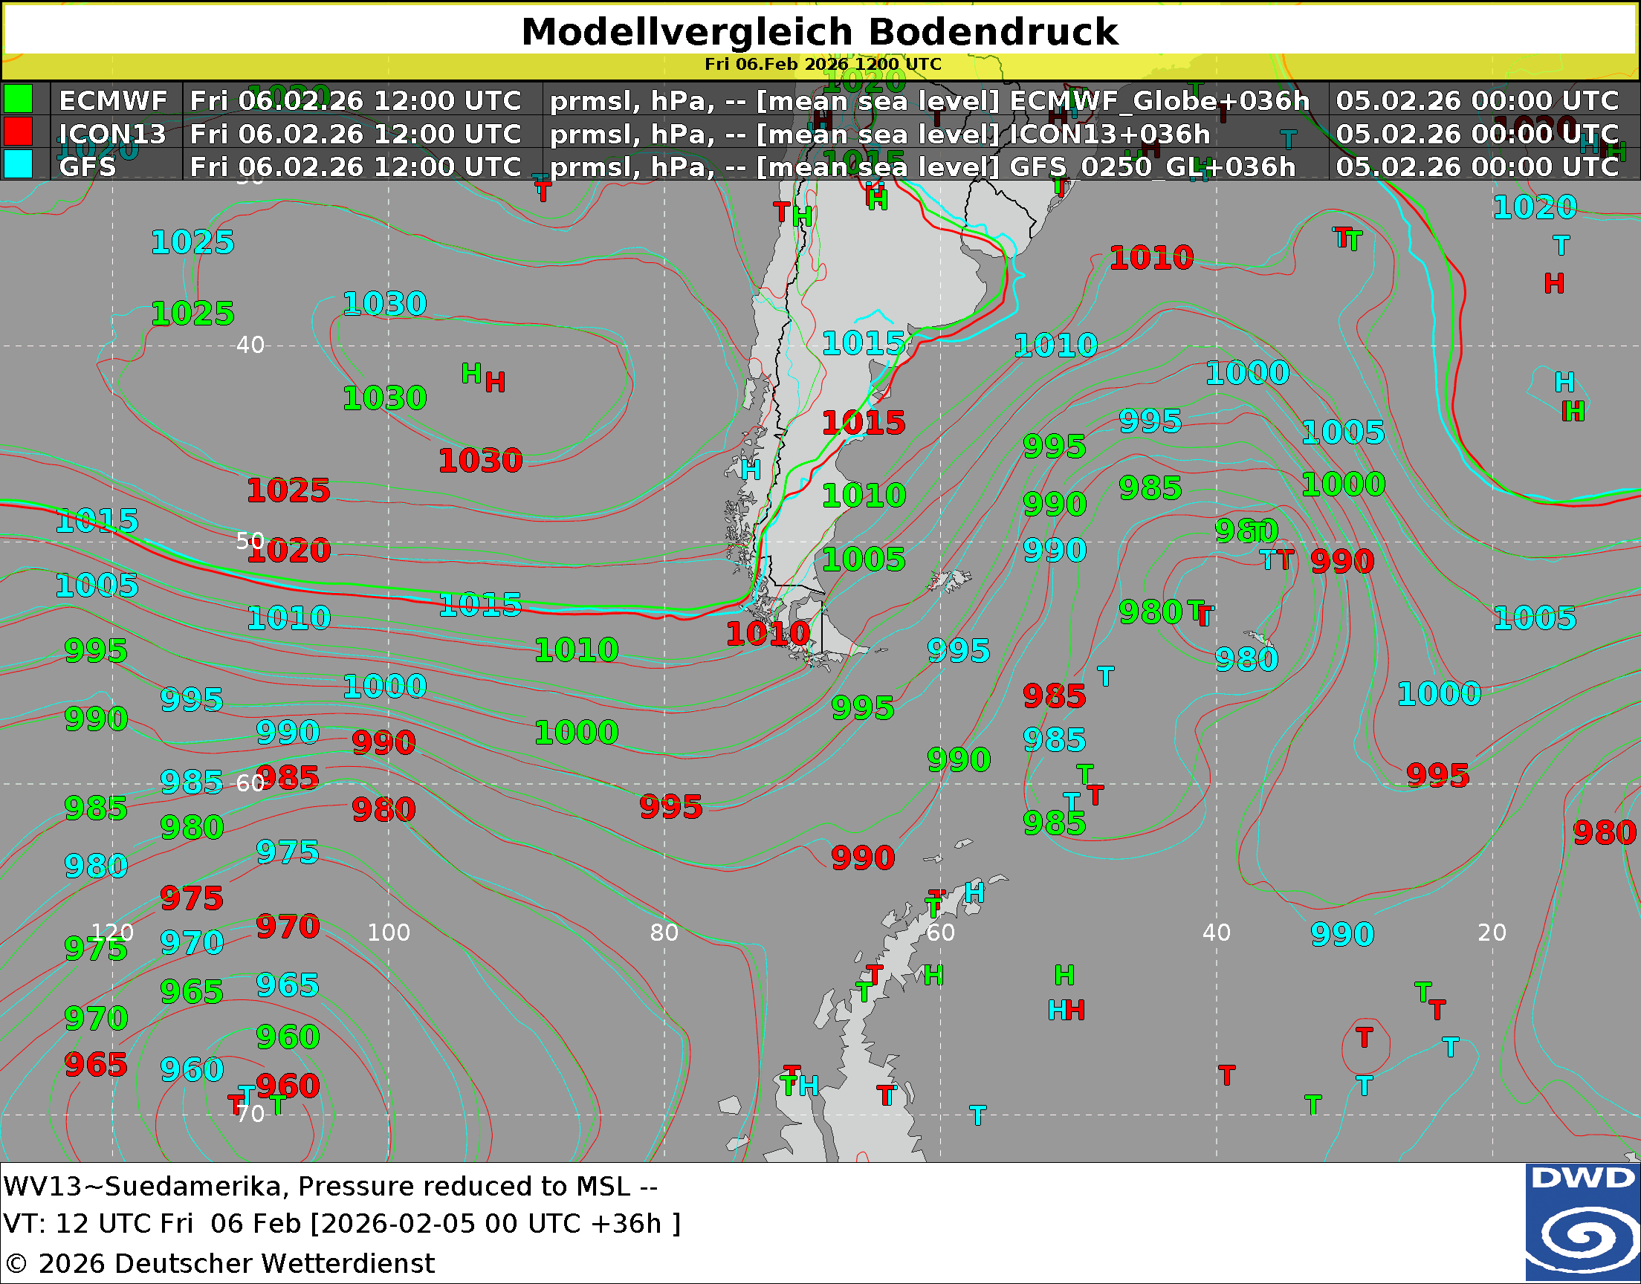Screen dimensions: 1641x1284
Task: Click the green ECMWF legend swatch
Action: pyautogui.click(x=18, y=100)
